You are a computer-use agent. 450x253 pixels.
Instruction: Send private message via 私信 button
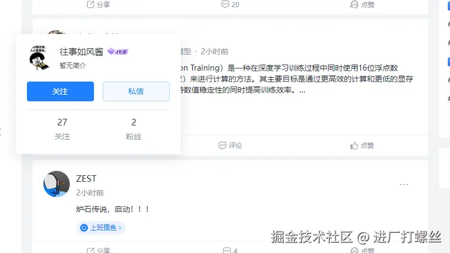[x=136, y=91]
